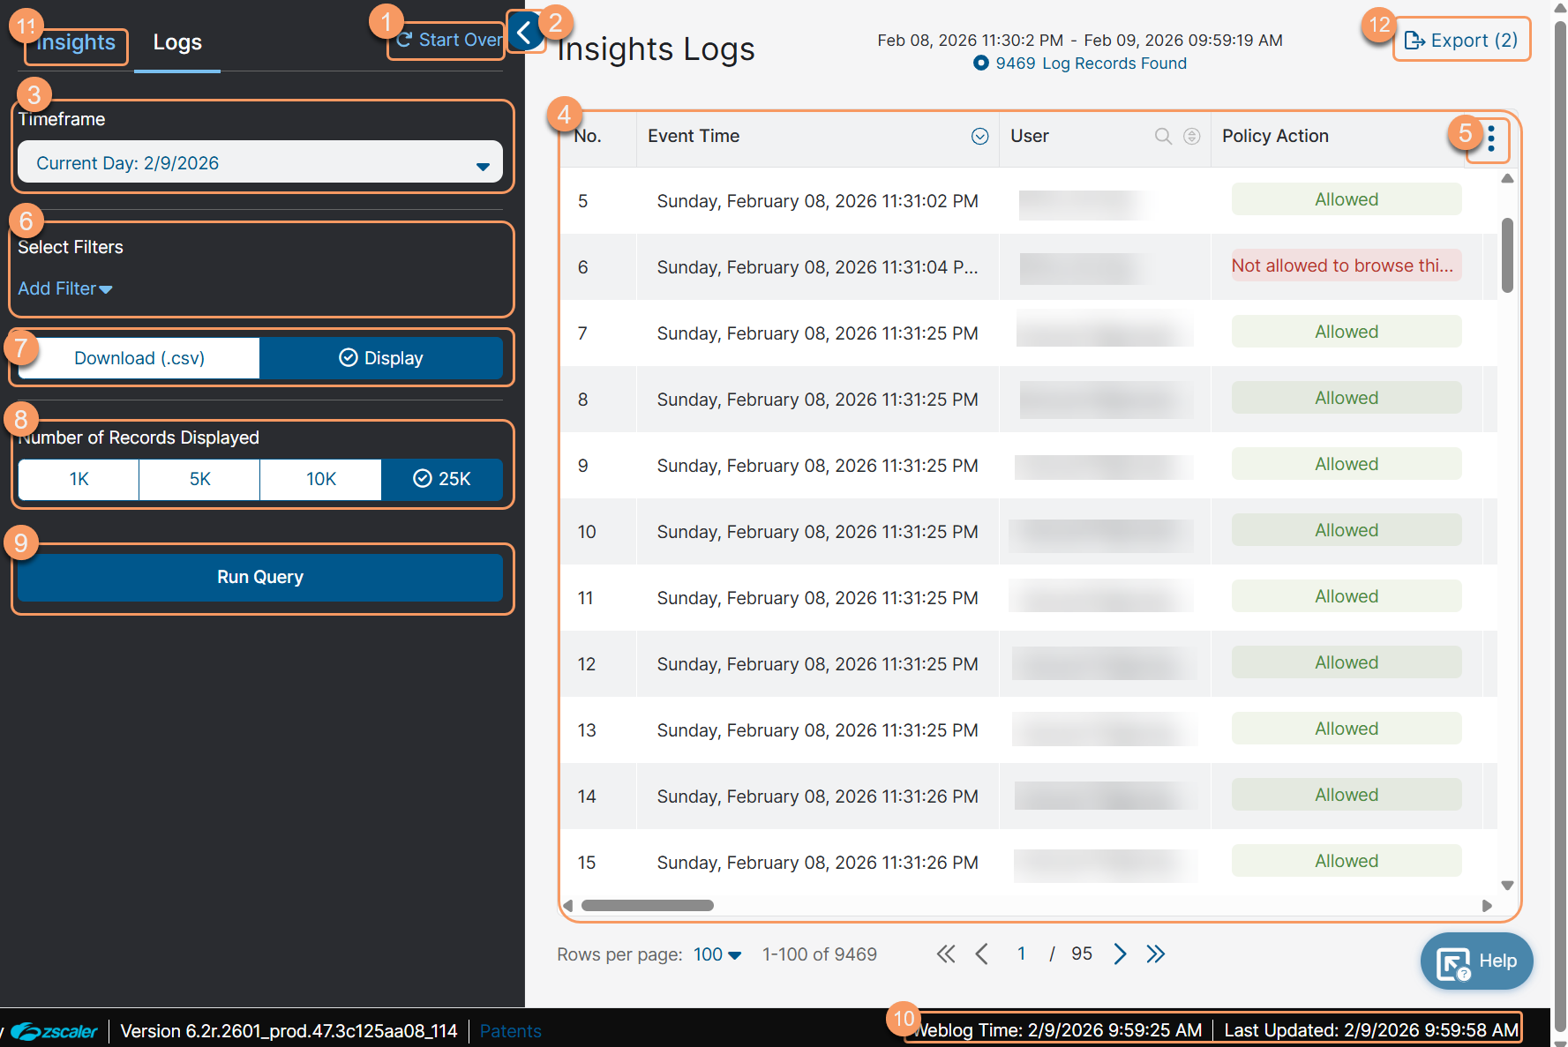The width and height of the screenshot is (1568, 1047).
Task: Set records displayed to 1K
Action: click(79, 479)
